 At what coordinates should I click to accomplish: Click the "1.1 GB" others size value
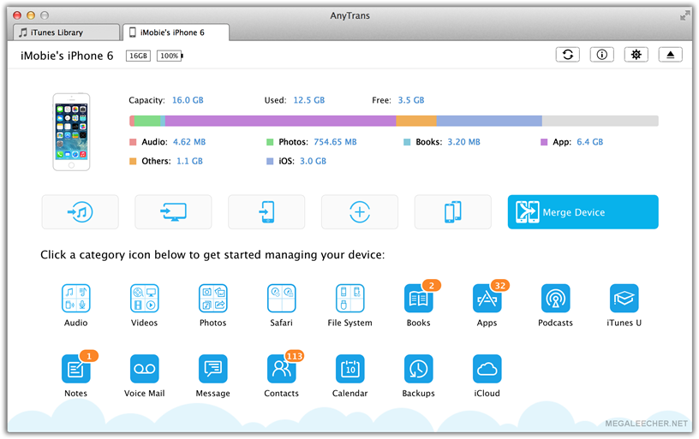click(190, 161)
